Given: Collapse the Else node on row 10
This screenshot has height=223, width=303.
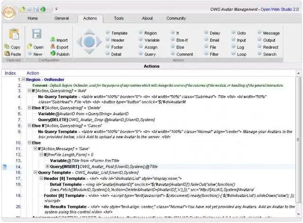Looking at the screenshot, I should (29, 143).
